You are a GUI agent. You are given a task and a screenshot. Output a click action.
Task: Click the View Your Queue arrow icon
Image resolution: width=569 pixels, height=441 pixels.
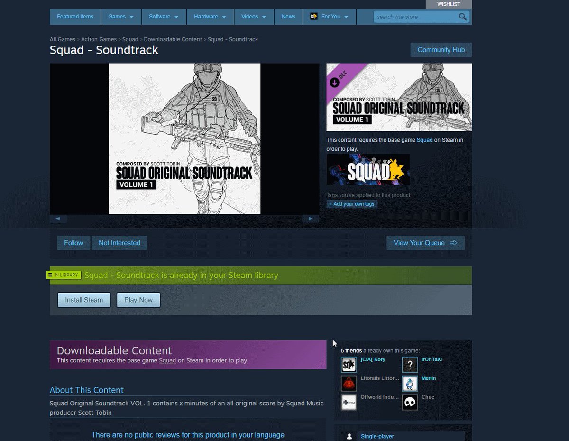tap(453, 243)
